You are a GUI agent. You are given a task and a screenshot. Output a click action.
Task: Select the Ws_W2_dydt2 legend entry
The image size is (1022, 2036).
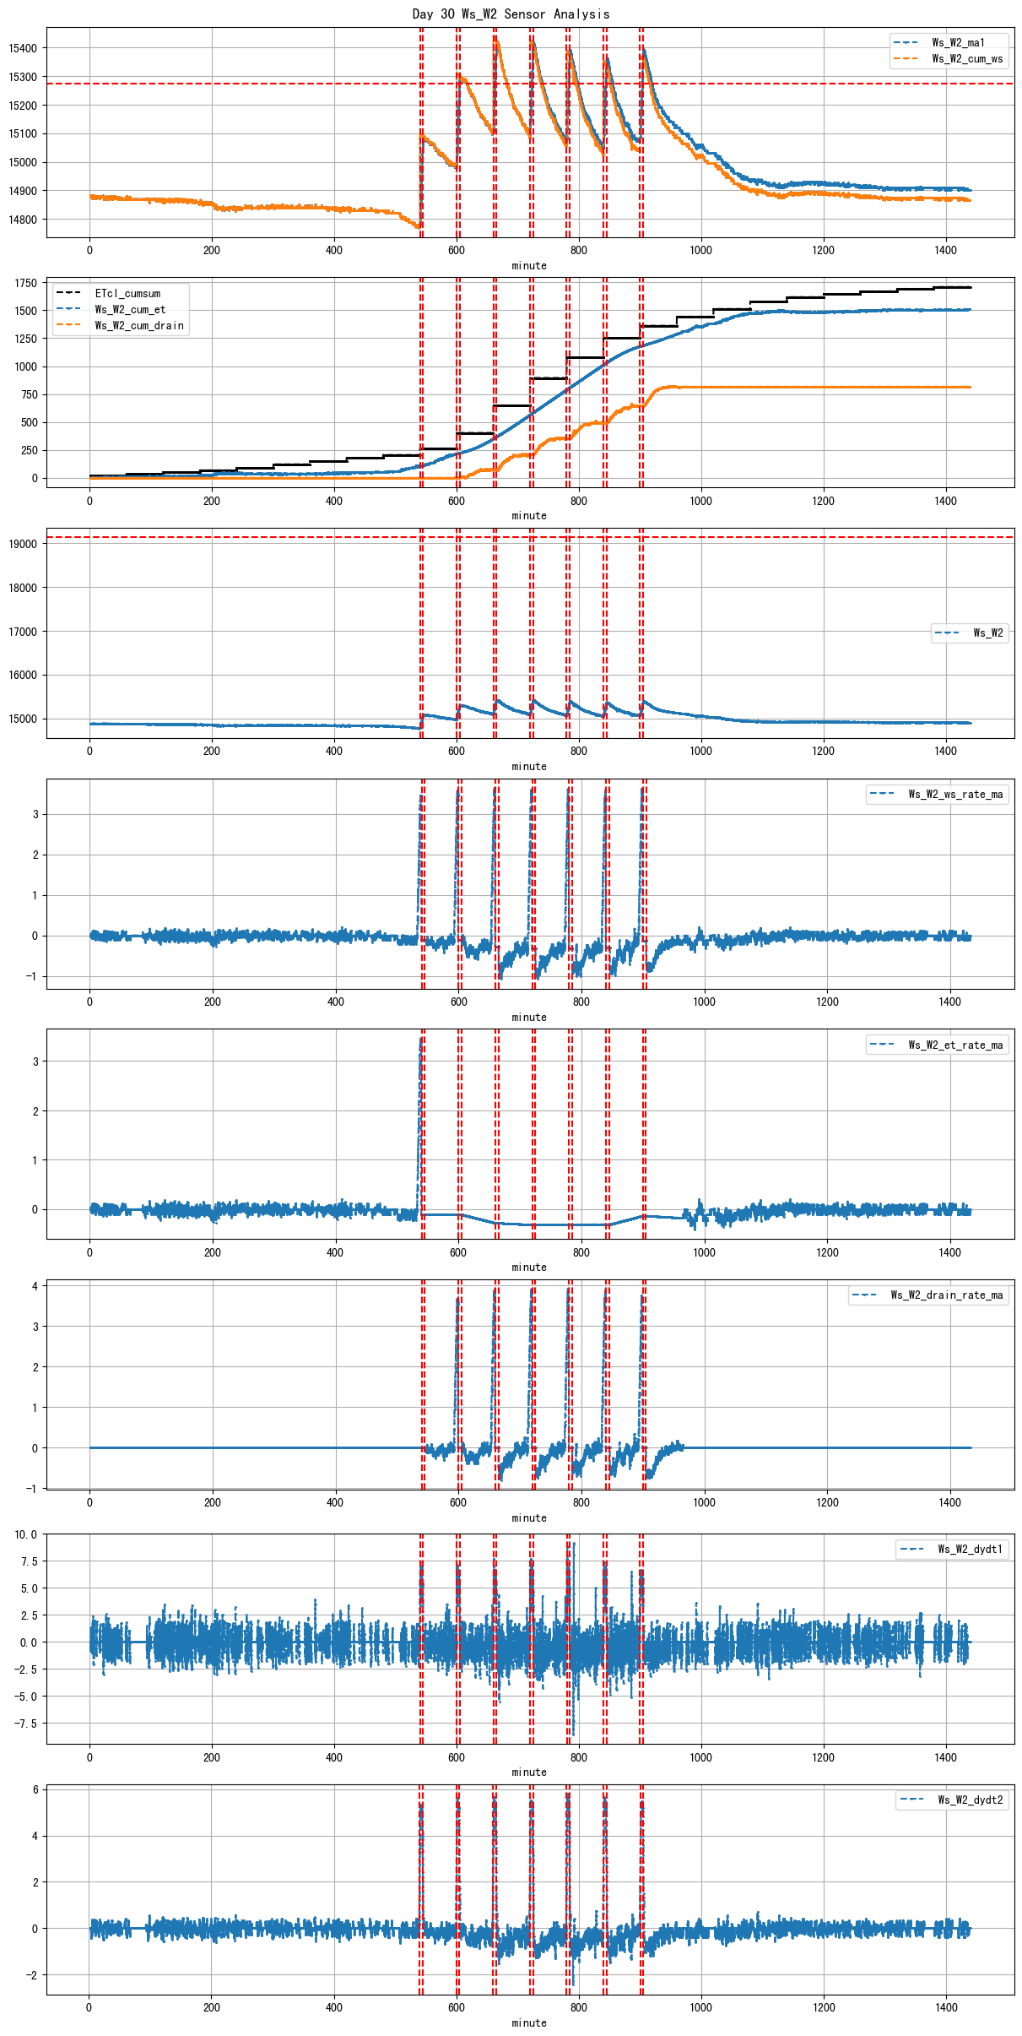click(x=970, y=1800)
